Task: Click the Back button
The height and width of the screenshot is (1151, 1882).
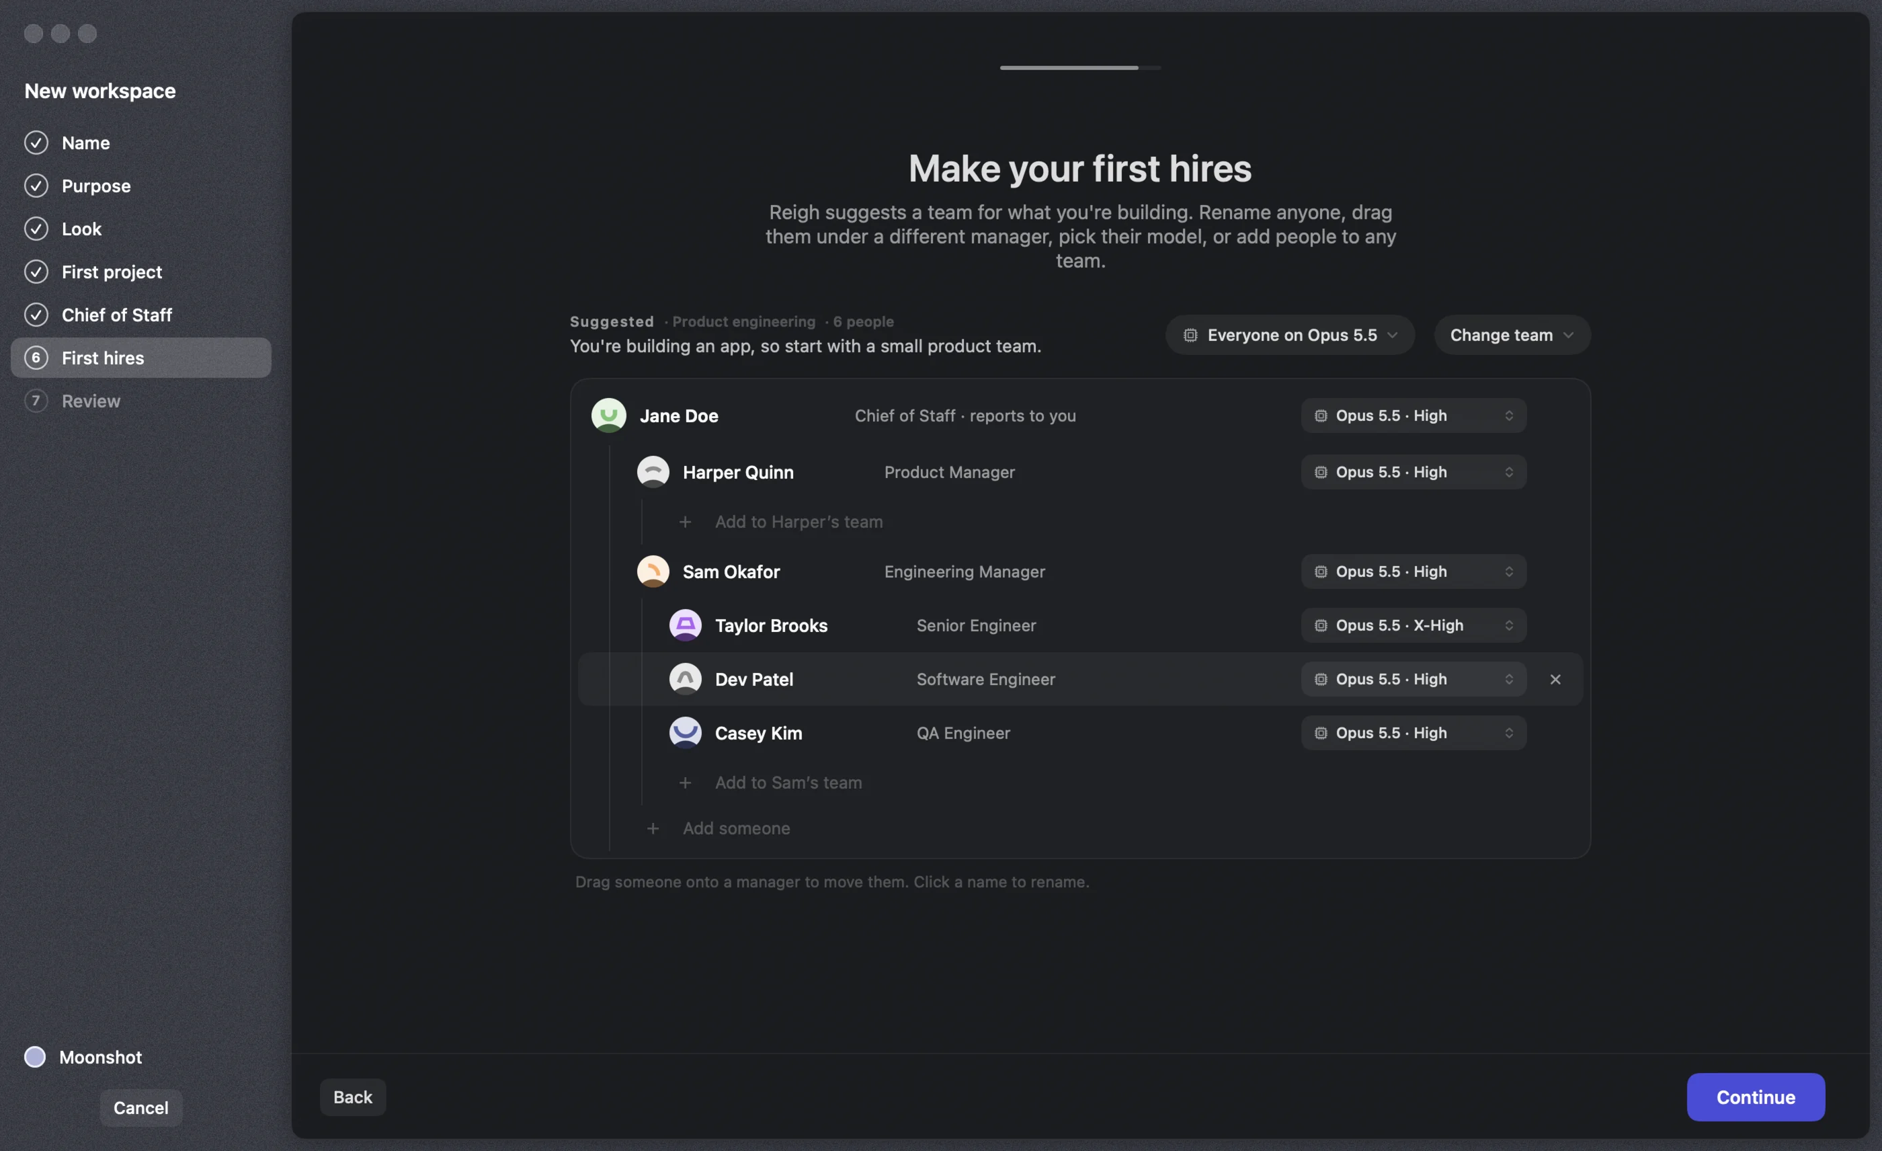Action: tap(353, 1097)
